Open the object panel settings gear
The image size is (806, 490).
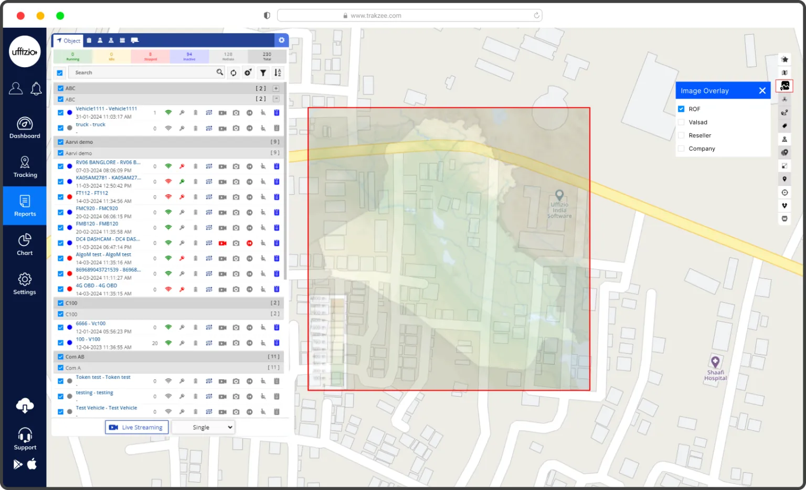pyautogui.click(x=281, y=40)
